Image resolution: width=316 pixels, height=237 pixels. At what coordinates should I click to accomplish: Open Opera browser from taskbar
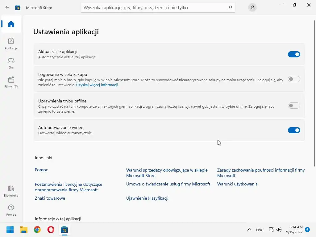pyautogui.click(x=51, y=230)
